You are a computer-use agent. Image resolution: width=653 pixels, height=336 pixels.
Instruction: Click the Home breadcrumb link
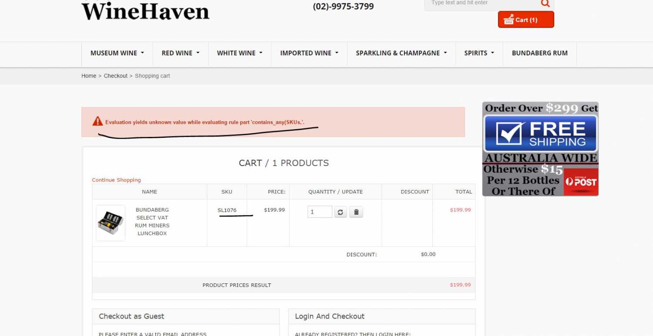[89, 76]
